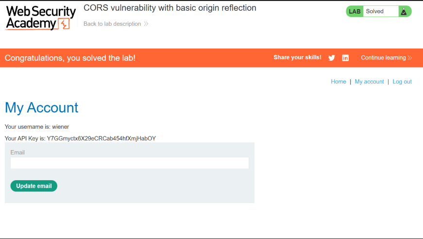This screenshot has height=239, width=423.
Task: Click the Web Security Academy logo
Action: click(41, 17)
